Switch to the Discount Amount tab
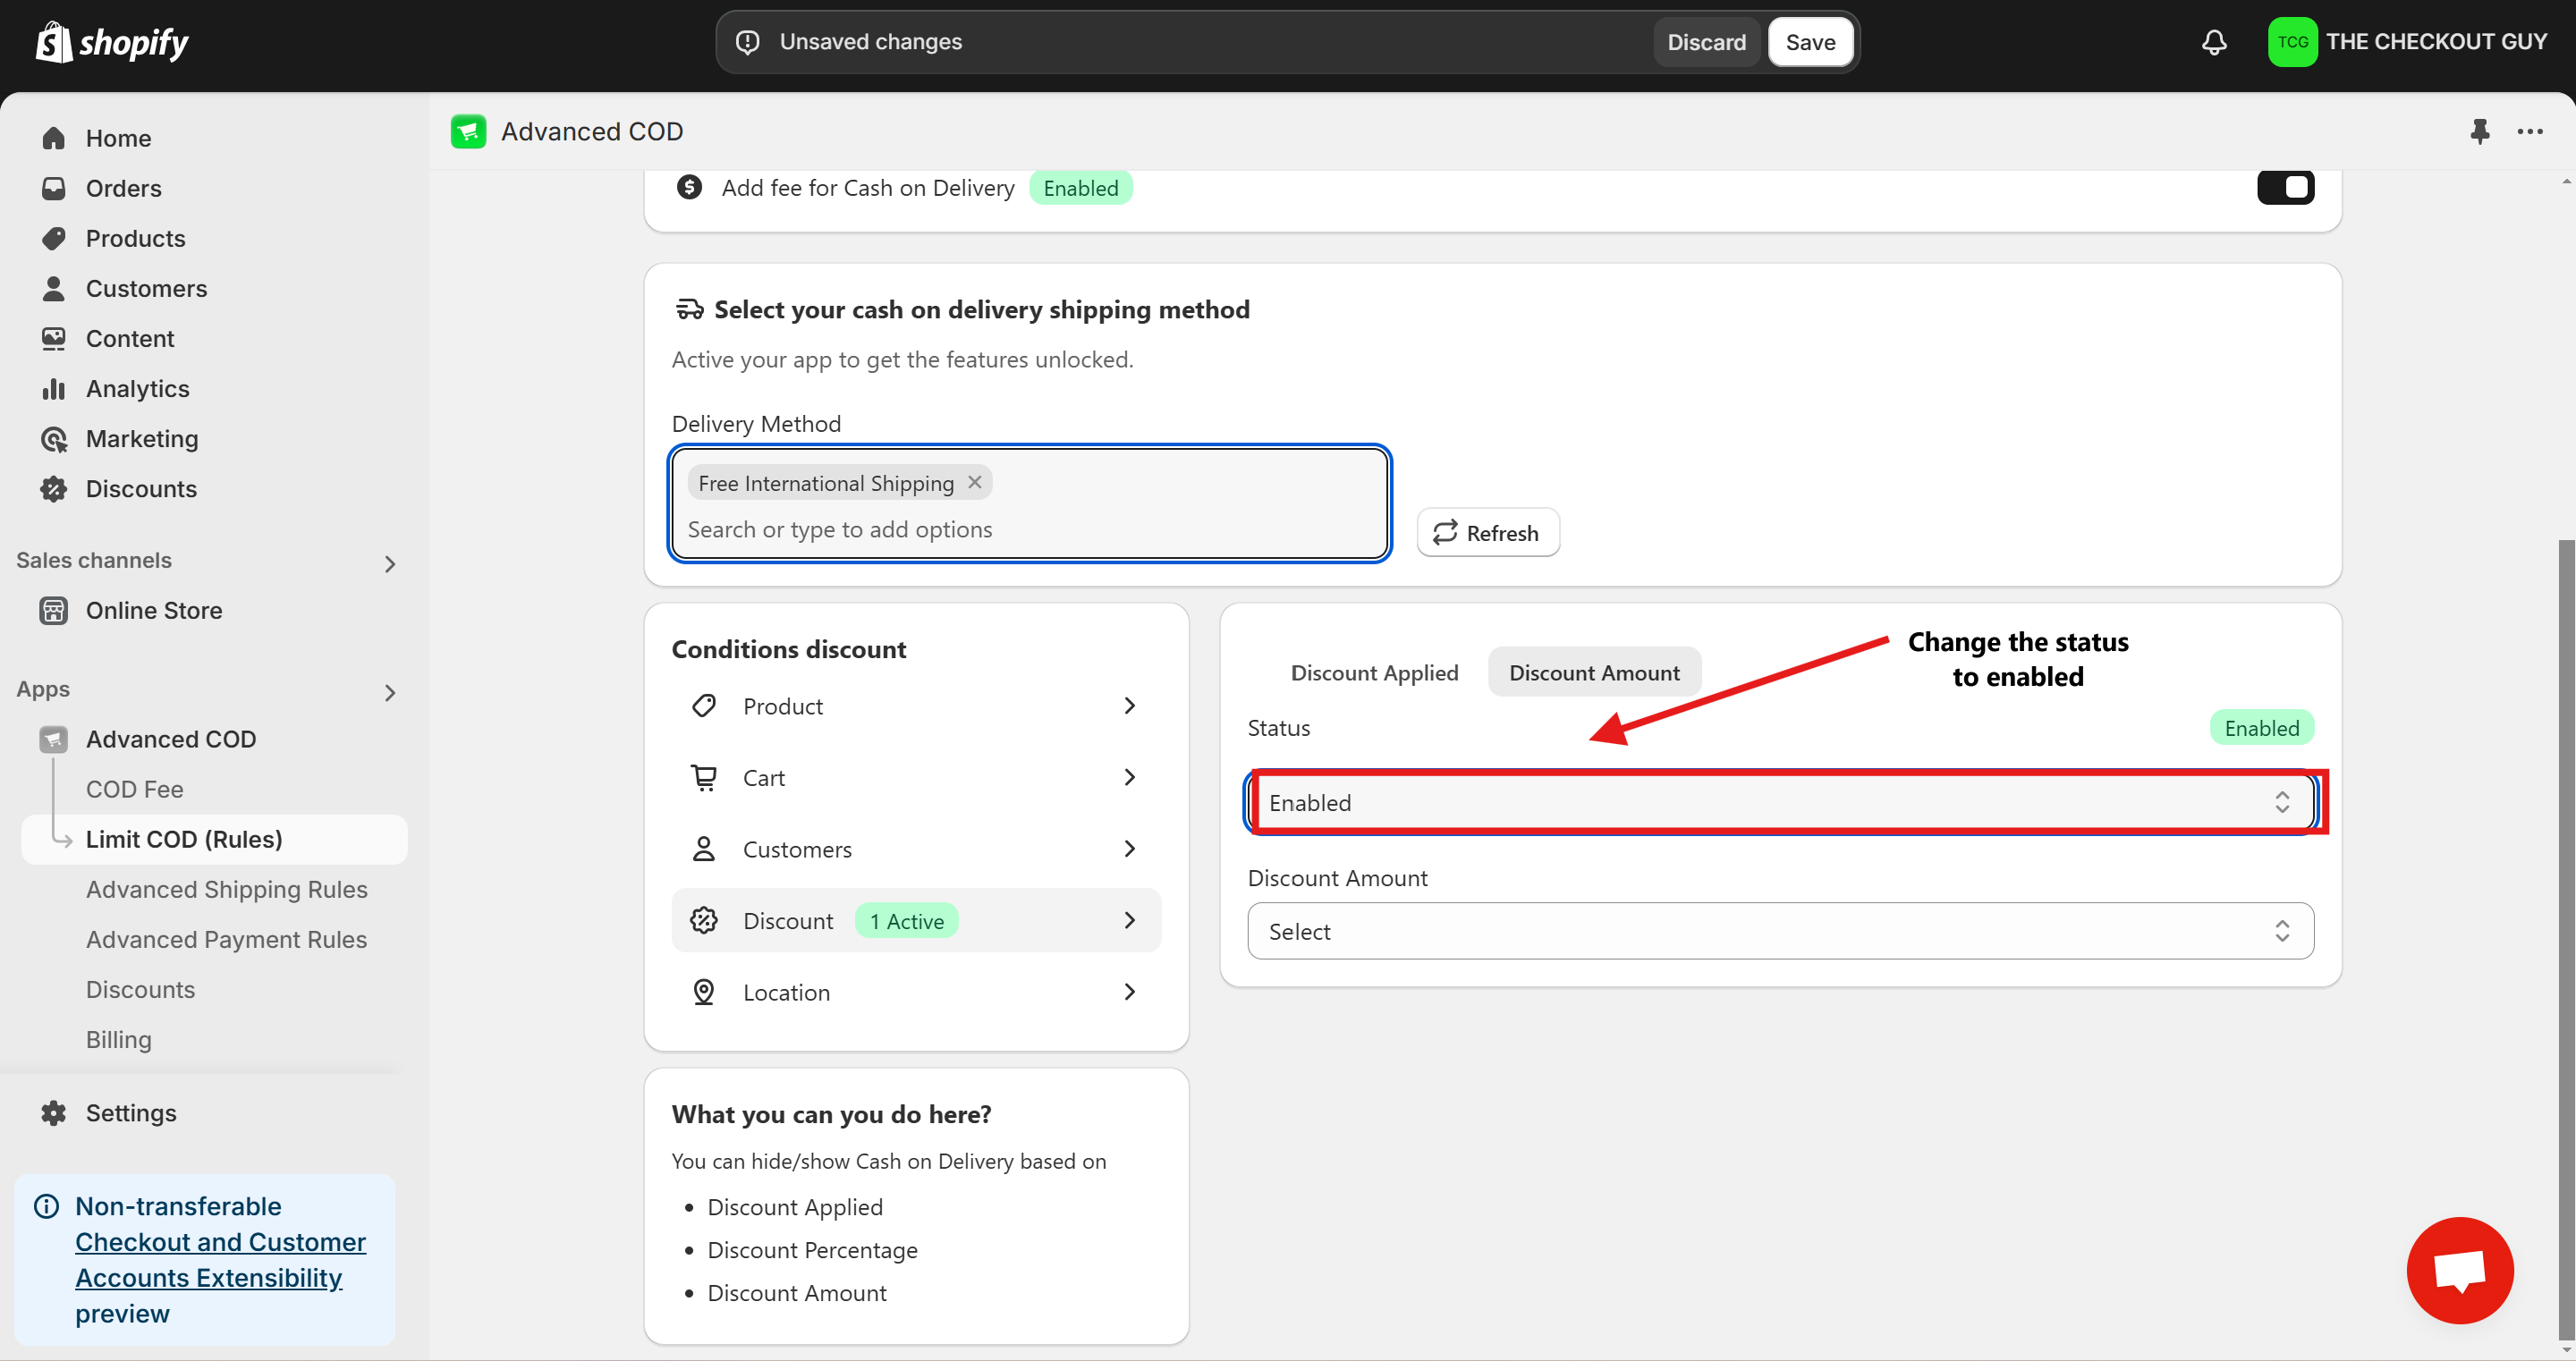 tap(1594, 673)
